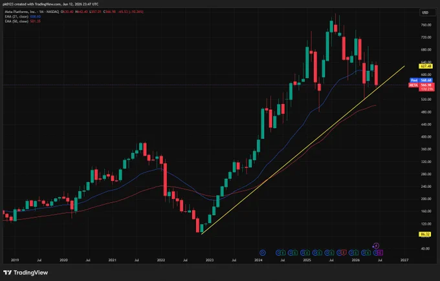Click the 40.00 price axis label
This screenshot has height=281, width=440.
tap(426, 249)
